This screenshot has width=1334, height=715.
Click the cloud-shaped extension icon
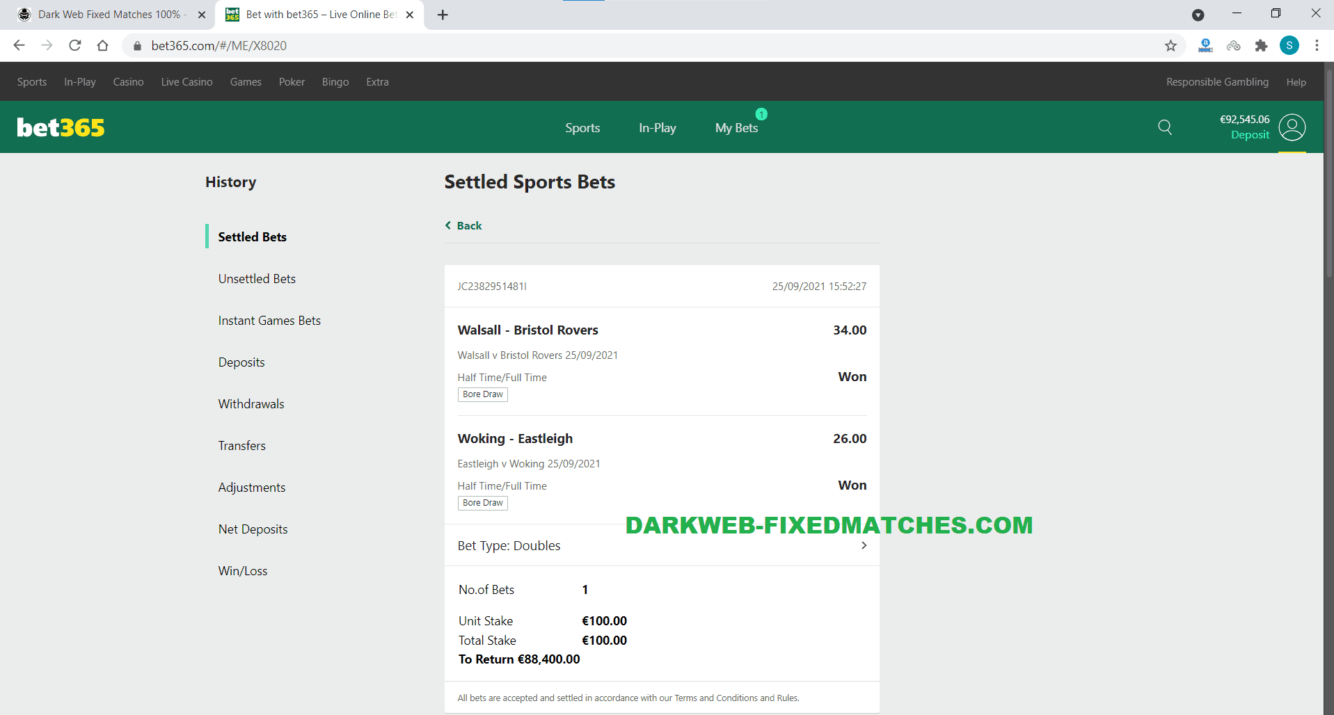click(x=1234, y=45)
